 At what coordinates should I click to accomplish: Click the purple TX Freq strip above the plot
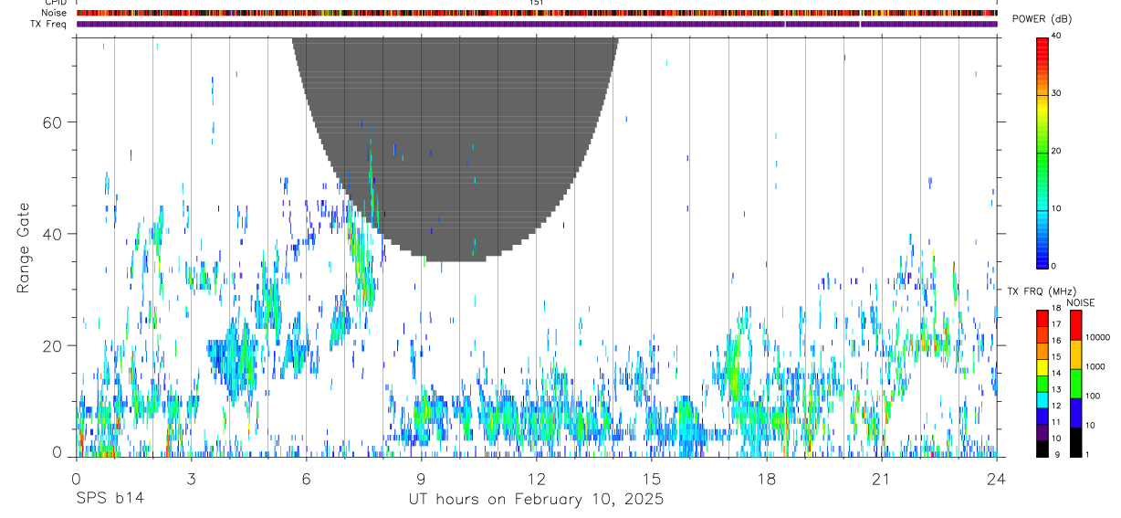537,24
